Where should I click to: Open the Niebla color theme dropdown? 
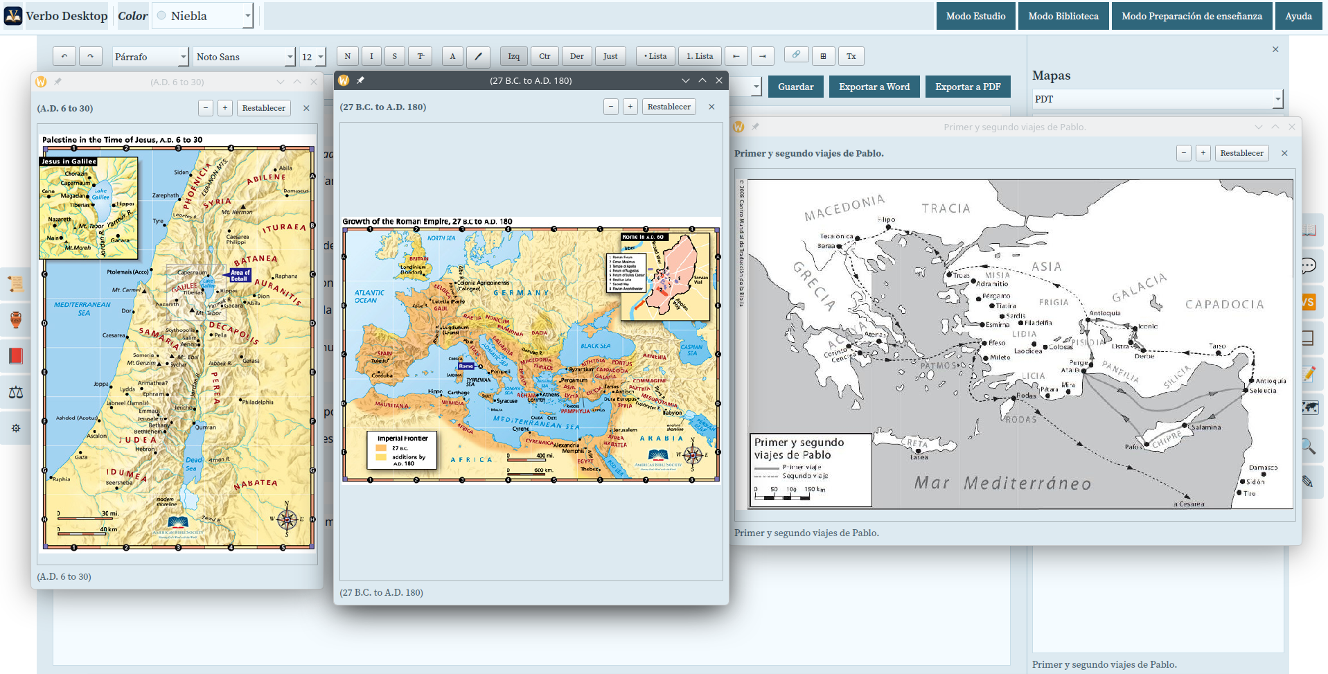(202, 16)
